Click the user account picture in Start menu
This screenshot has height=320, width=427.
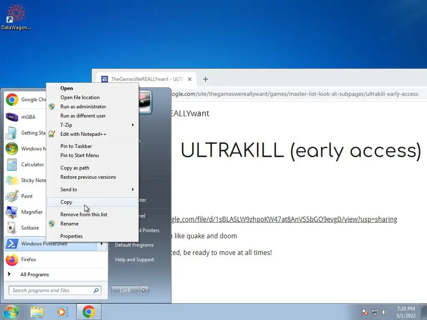[145, 102]
